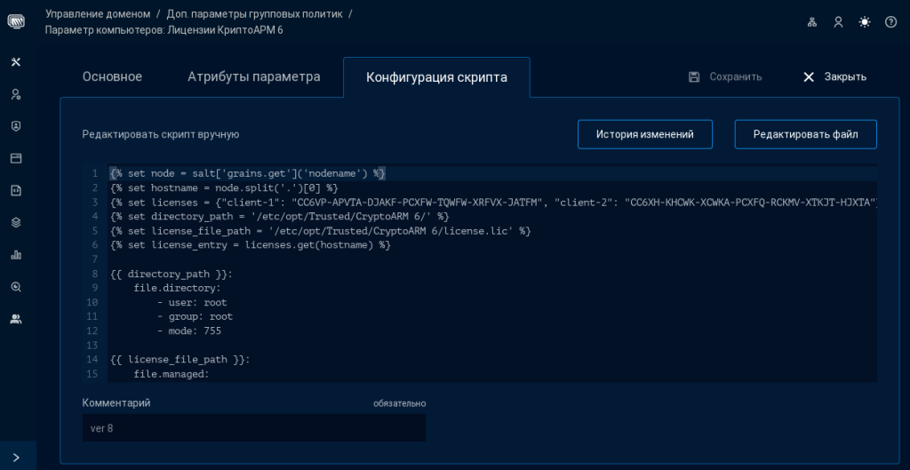910x470 pixels.
Task: Click Закрыть to close the parameter
Action: point(834,77)
